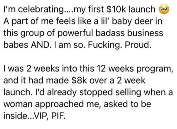
Task: Click the "$8k" amount
Action: pos(79,80)
